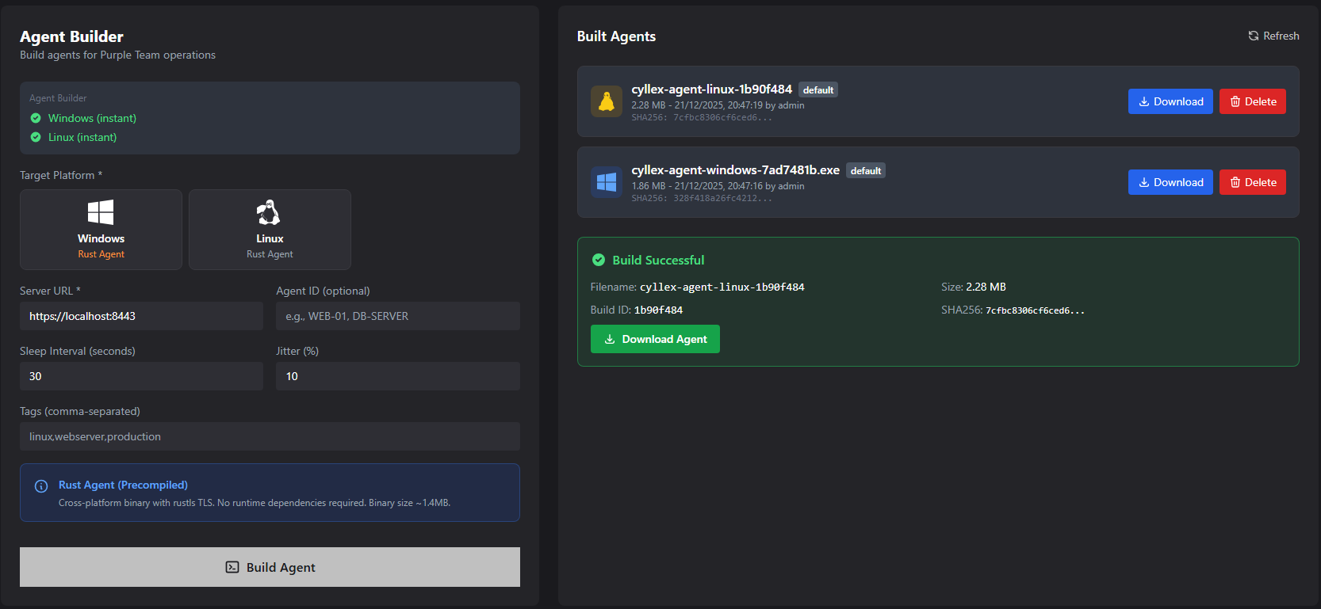The width and height of the screenshot is (1321, 609).
Task: Click the green check icon next to Linux (instant)
Action: point(36,137)
